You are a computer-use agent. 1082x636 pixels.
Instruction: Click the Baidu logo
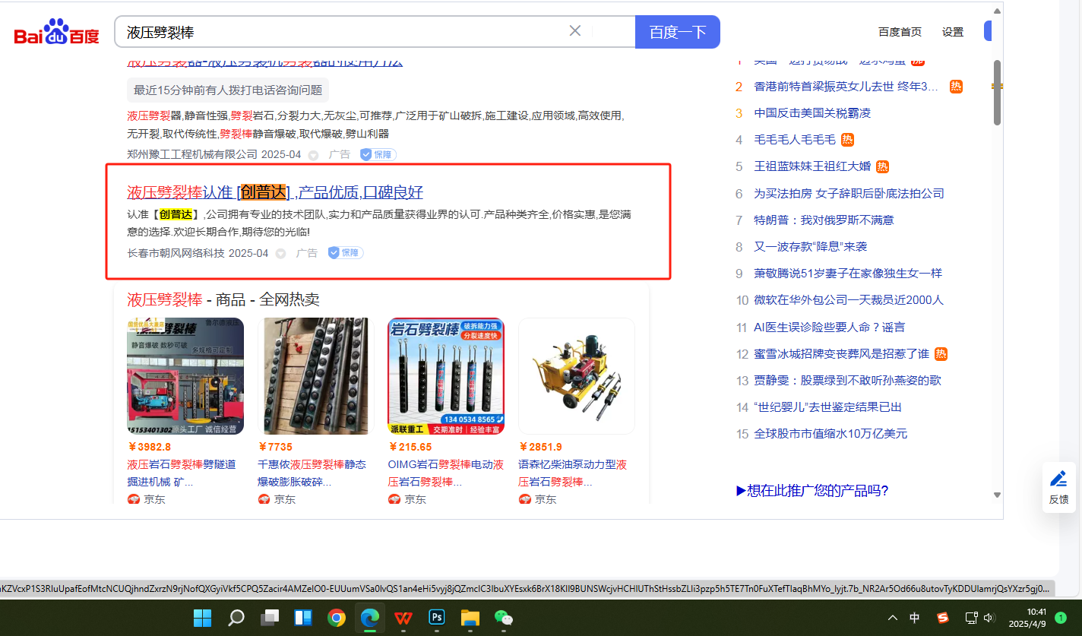click(x=57, y=33)
